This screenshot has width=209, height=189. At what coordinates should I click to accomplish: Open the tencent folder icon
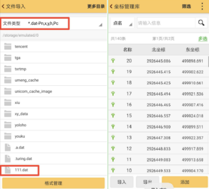(x=8, y=46)
